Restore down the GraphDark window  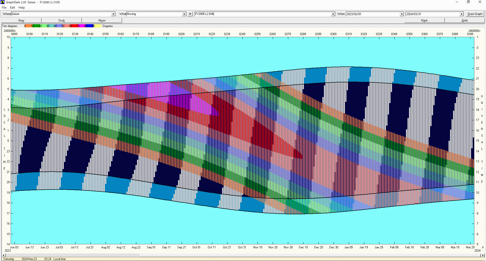click(468, 2)
